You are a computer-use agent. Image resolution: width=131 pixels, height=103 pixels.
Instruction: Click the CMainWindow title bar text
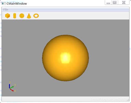[17, 4]
